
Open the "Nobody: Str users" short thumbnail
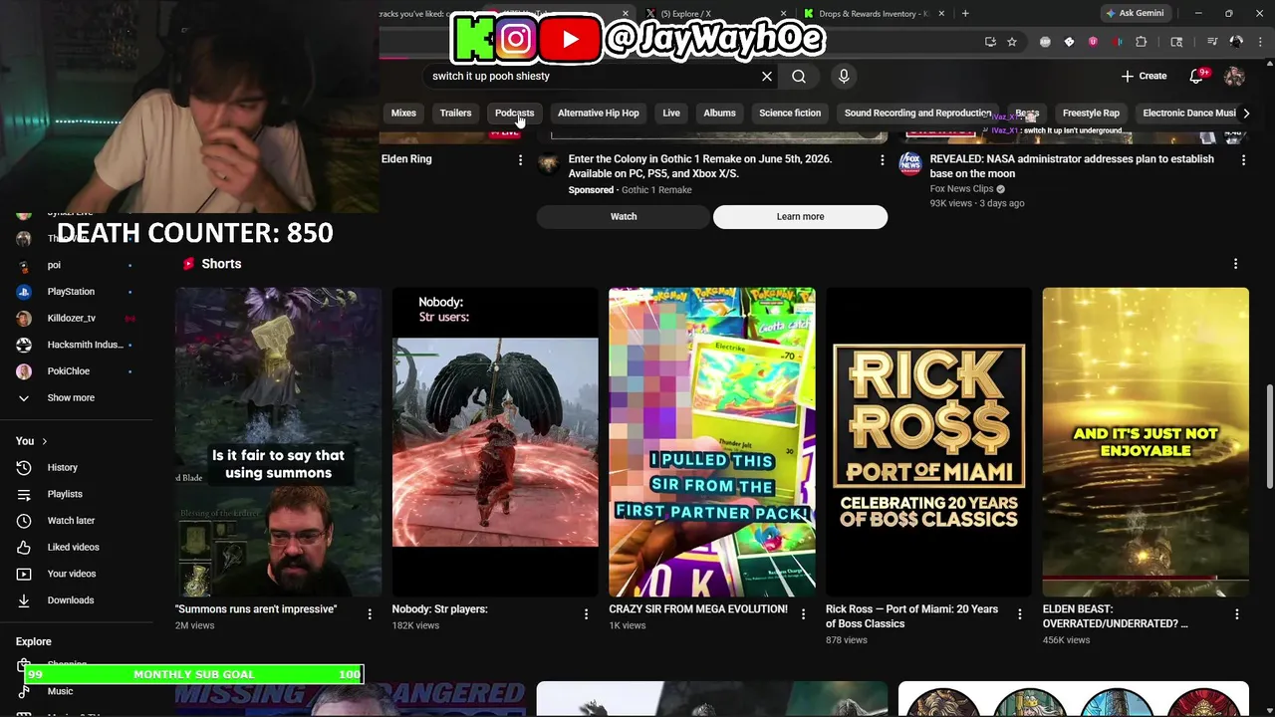pyautogui.click(x=495, y=442)
